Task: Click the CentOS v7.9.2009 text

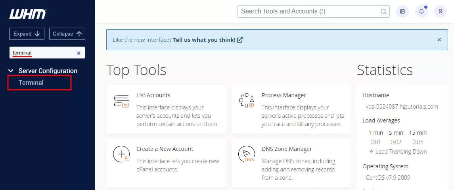Action: click(388, 178)
